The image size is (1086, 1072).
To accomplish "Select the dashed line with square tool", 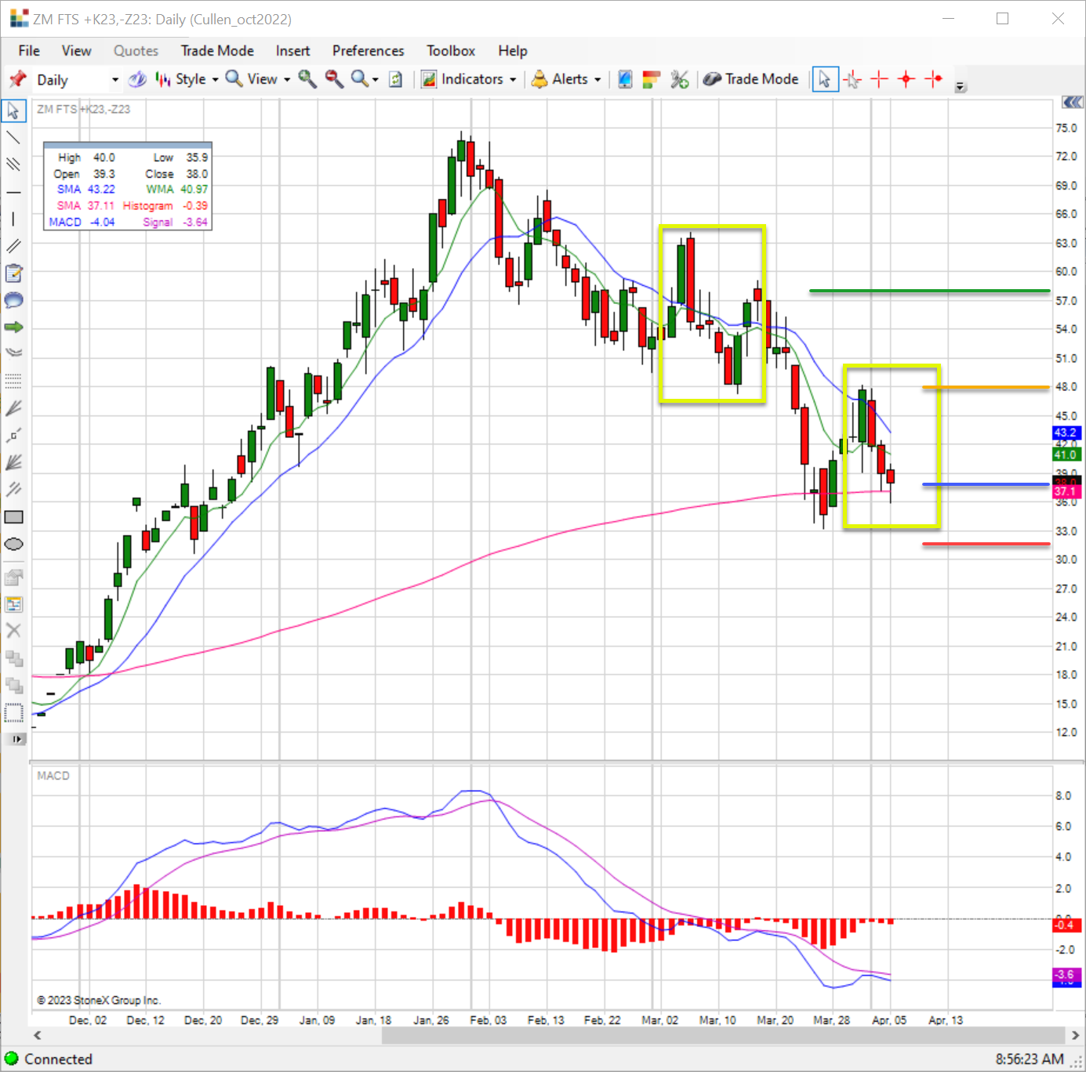I will (x=14, y=436).
